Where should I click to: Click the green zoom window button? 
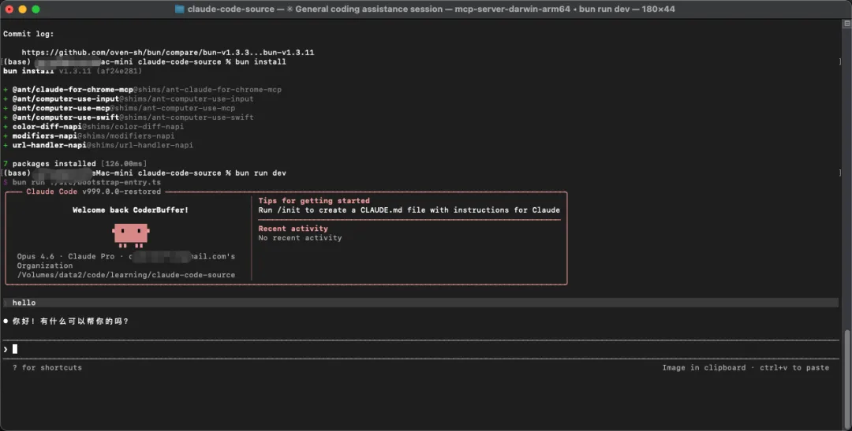(x=35, y=9)
